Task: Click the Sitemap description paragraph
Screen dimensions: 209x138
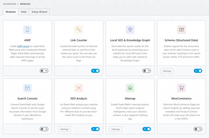Action: [130, 112]
